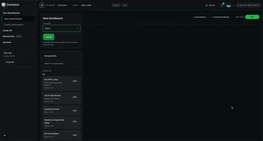The image size is (263, 141).
Task: Click the 'Your tier' label
Action: coord(8,53)
